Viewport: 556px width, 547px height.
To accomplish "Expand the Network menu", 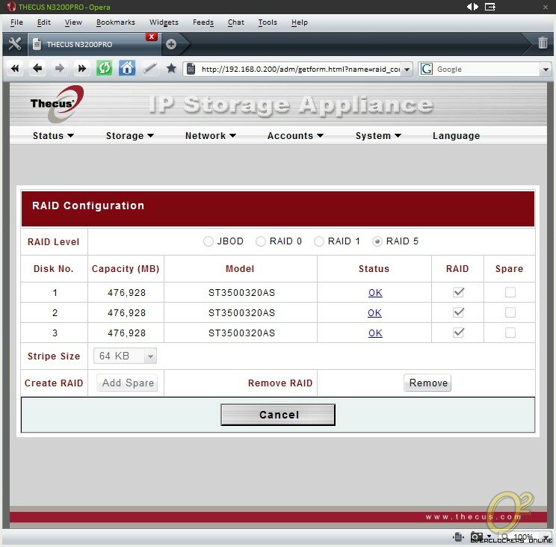I will 211,136.
